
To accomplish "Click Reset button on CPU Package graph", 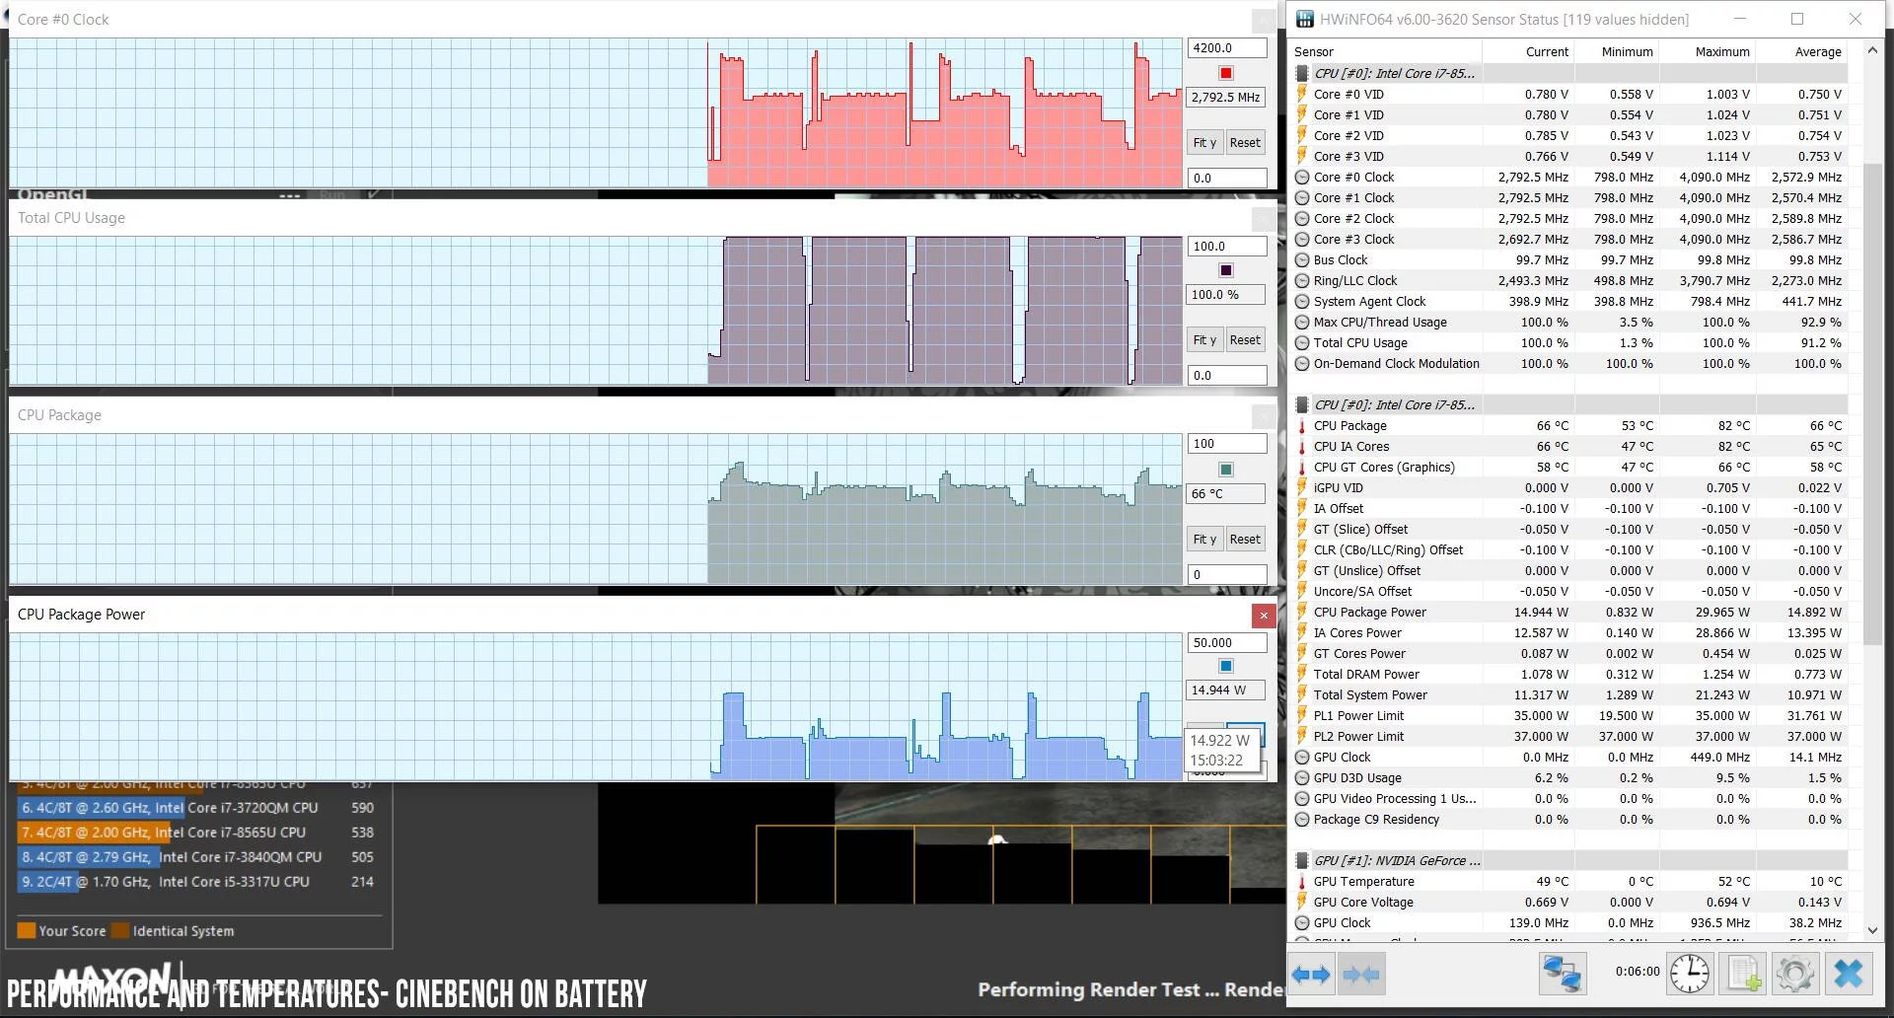I will coord(1245,540).
